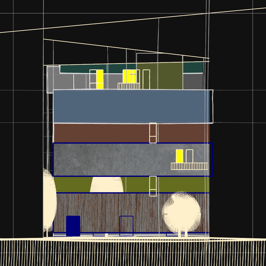Click the narrow window in olive band

153,186
